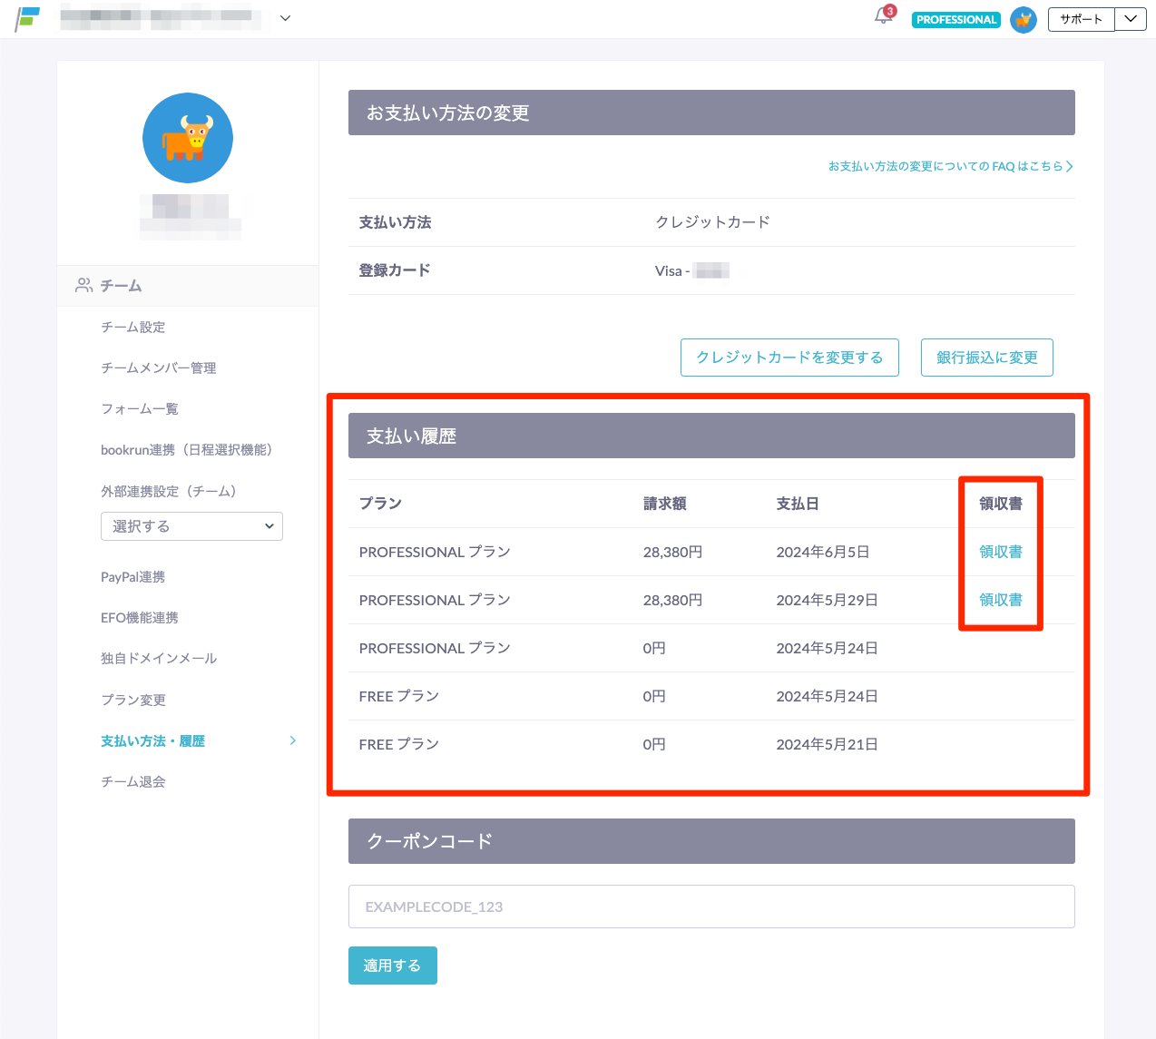Select 支払い方法・履歴 menu item

coord(153,740)
